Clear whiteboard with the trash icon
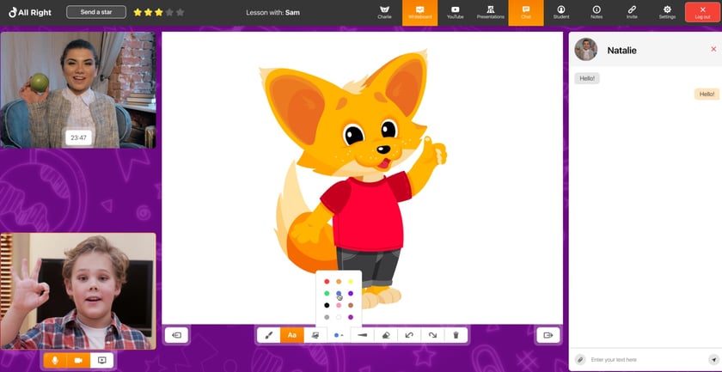Screen dimensions: 722x372 456,335
